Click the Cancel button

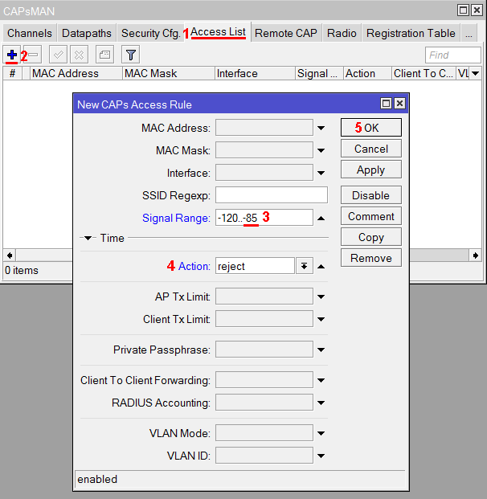click(370, 149)
